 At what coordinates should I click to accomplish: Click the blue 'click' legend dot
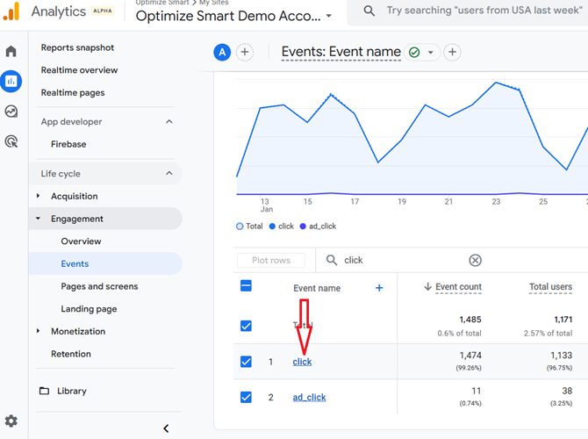pos(272,227)
